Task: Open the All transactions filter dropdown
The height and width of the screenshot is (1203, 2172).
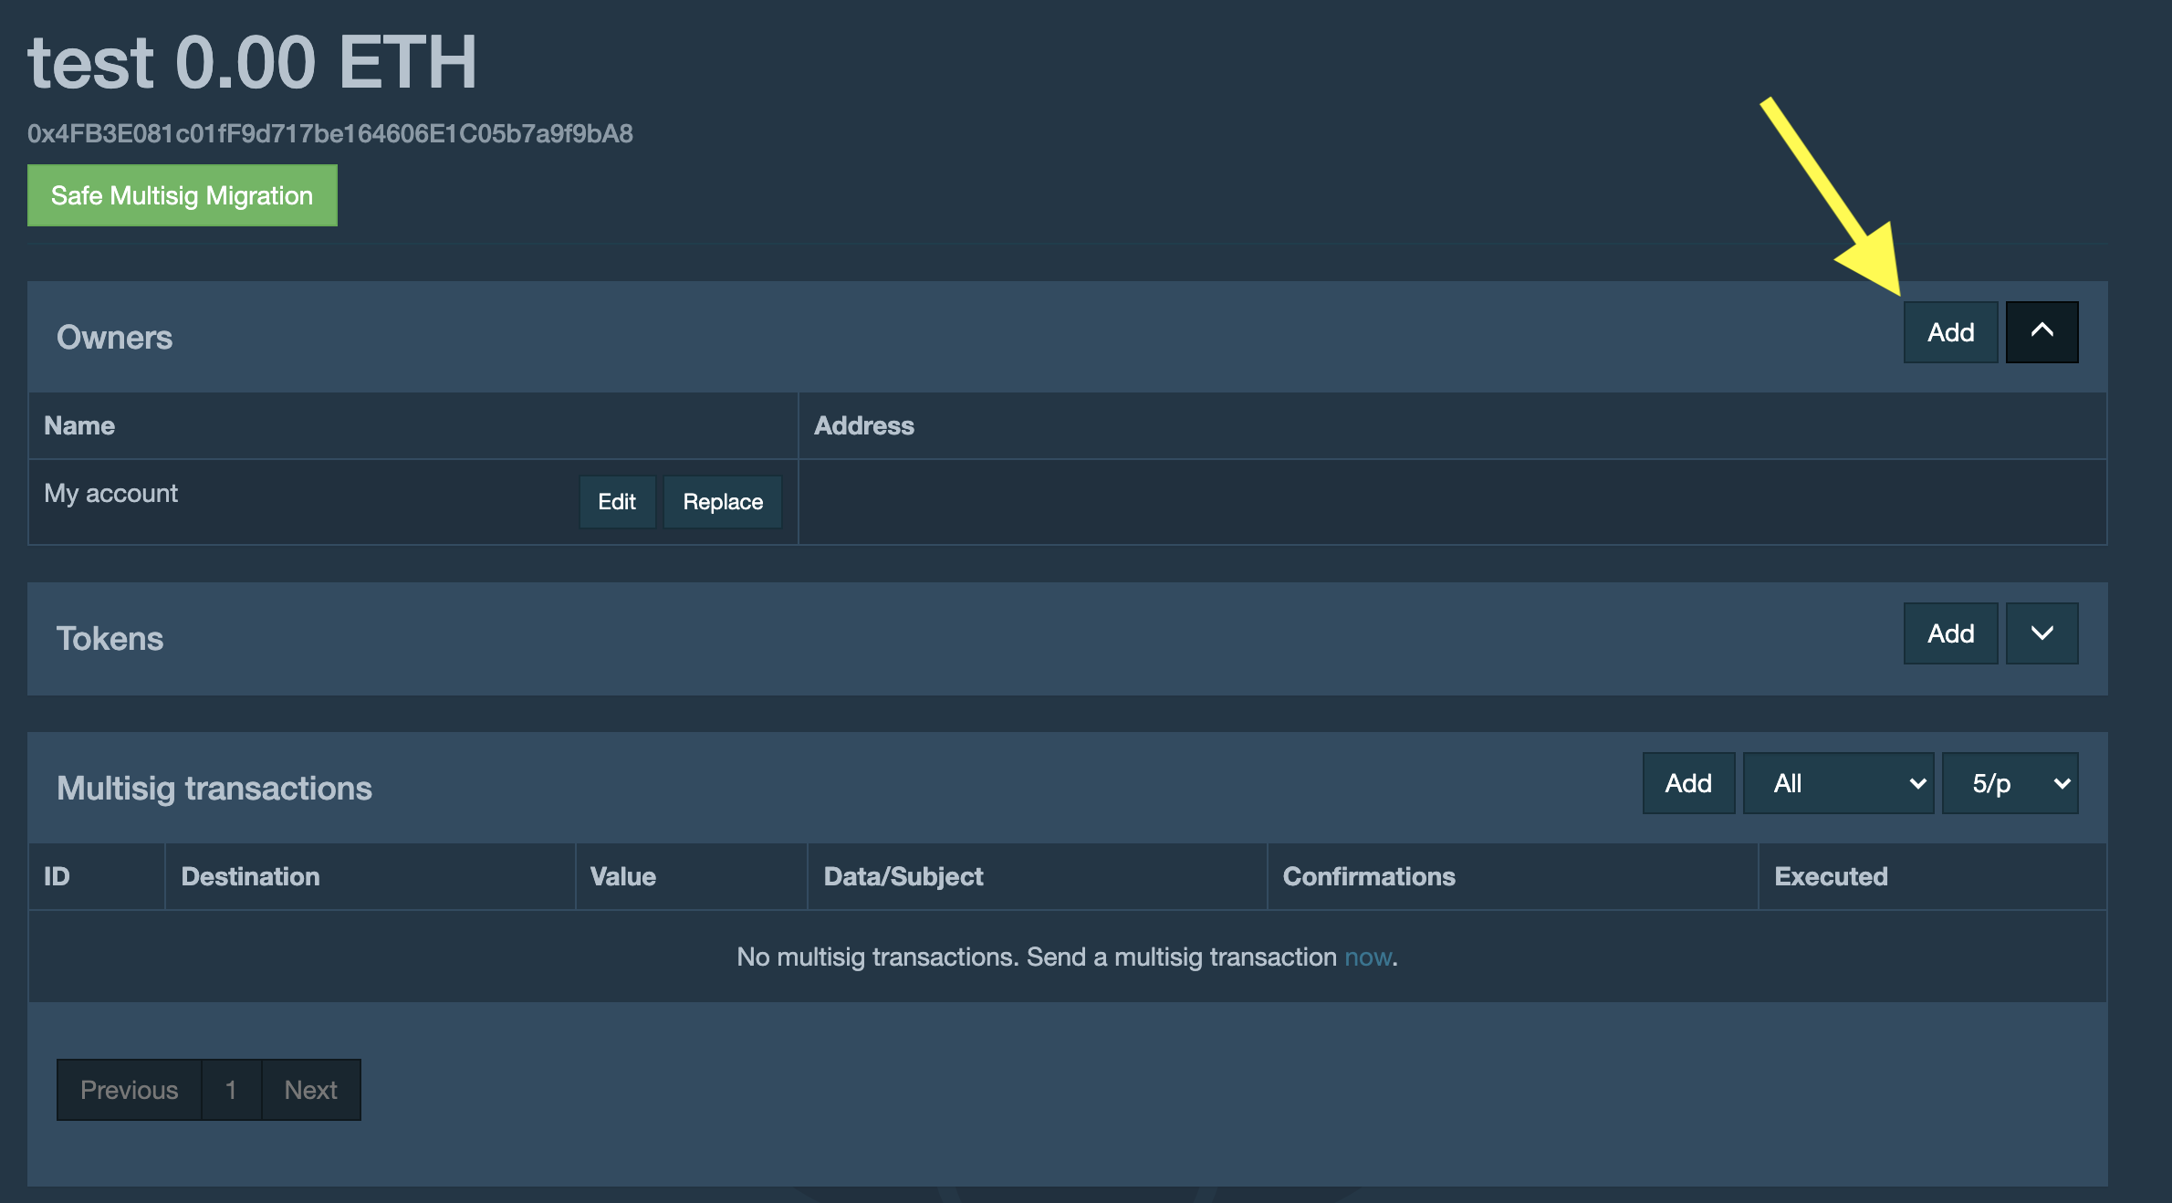Action: [x=1837, y=783]
